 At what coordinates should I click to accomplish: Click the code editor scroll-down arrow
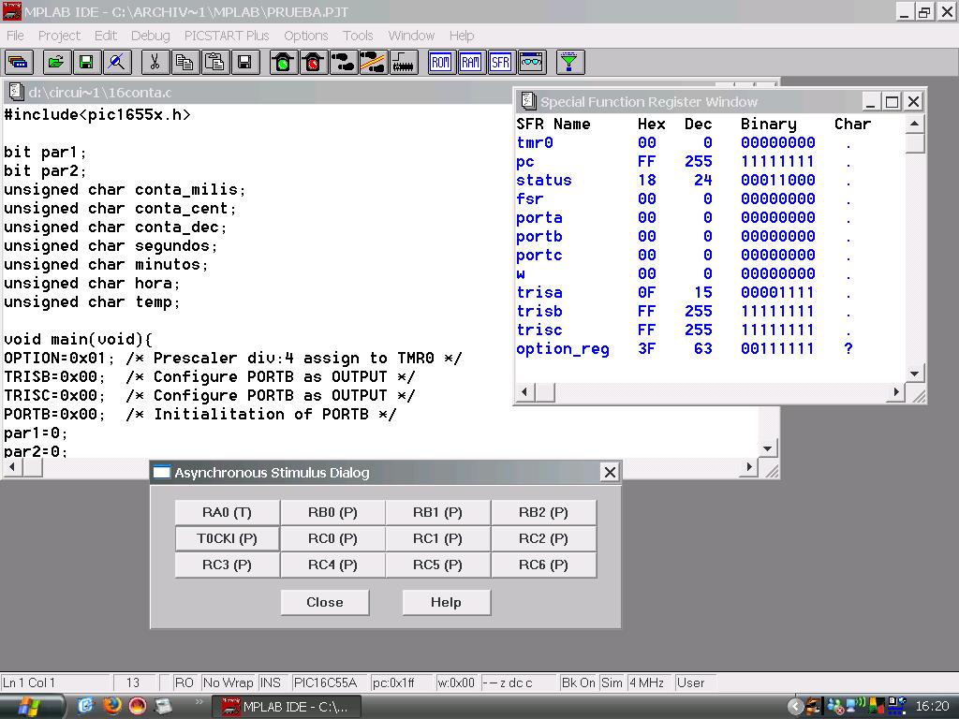tap(768, 448)
